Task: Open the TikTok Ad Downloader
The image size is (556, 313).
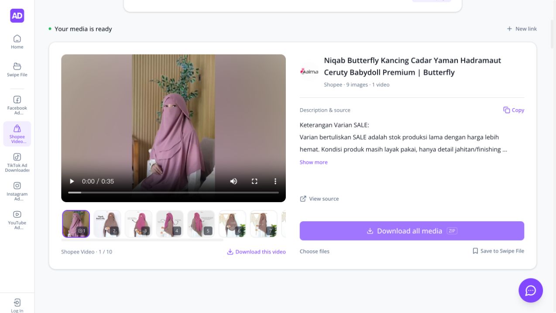Action: tap(17, 162)
